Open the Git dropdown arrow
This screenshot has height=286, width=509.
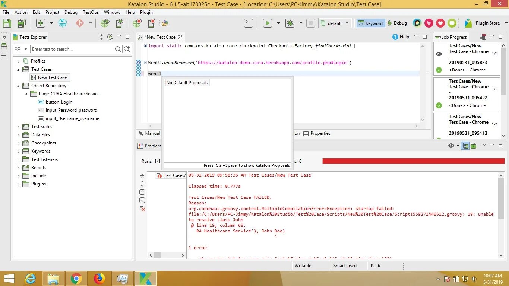(91, 23)
